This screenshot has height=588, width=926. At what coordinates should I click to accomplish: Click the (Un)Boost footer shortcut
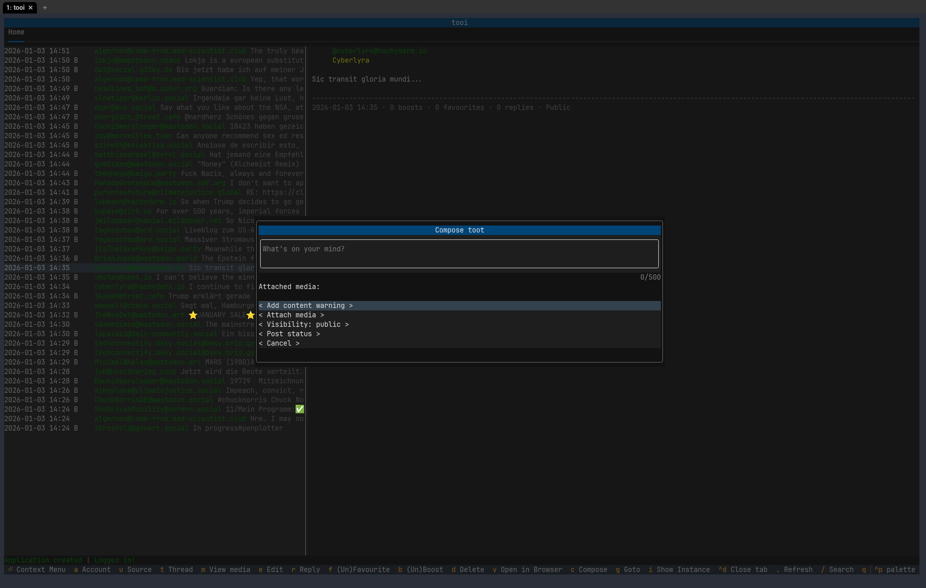[421, 570]
